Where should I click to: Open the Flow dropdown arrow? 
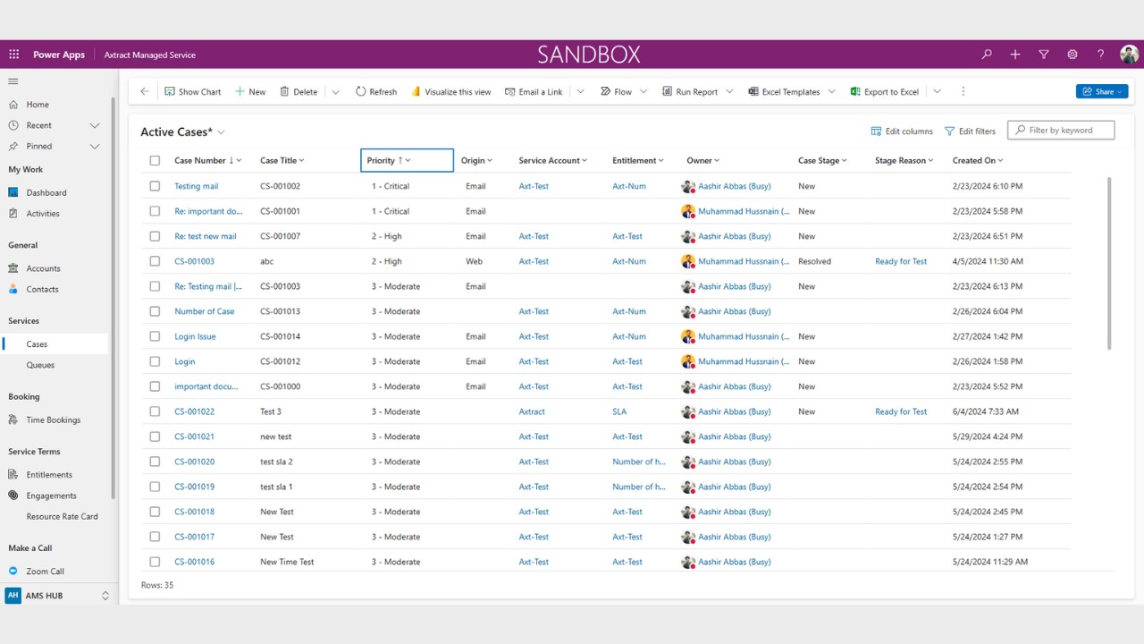(643, 91)
